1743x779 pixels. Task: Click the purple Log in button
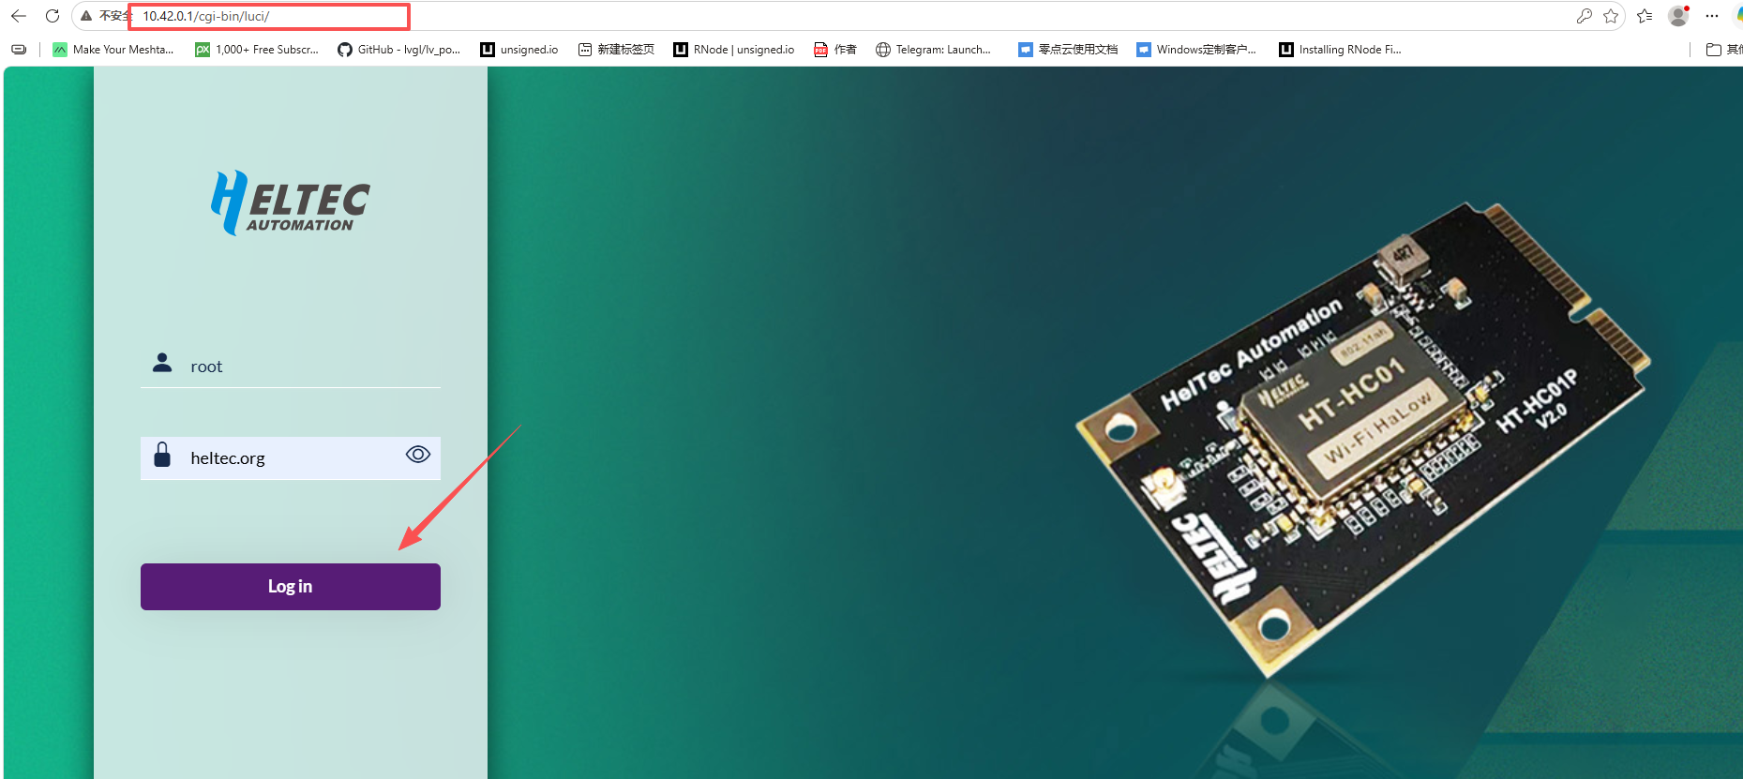pyautogui.click(x=291, y=587)
